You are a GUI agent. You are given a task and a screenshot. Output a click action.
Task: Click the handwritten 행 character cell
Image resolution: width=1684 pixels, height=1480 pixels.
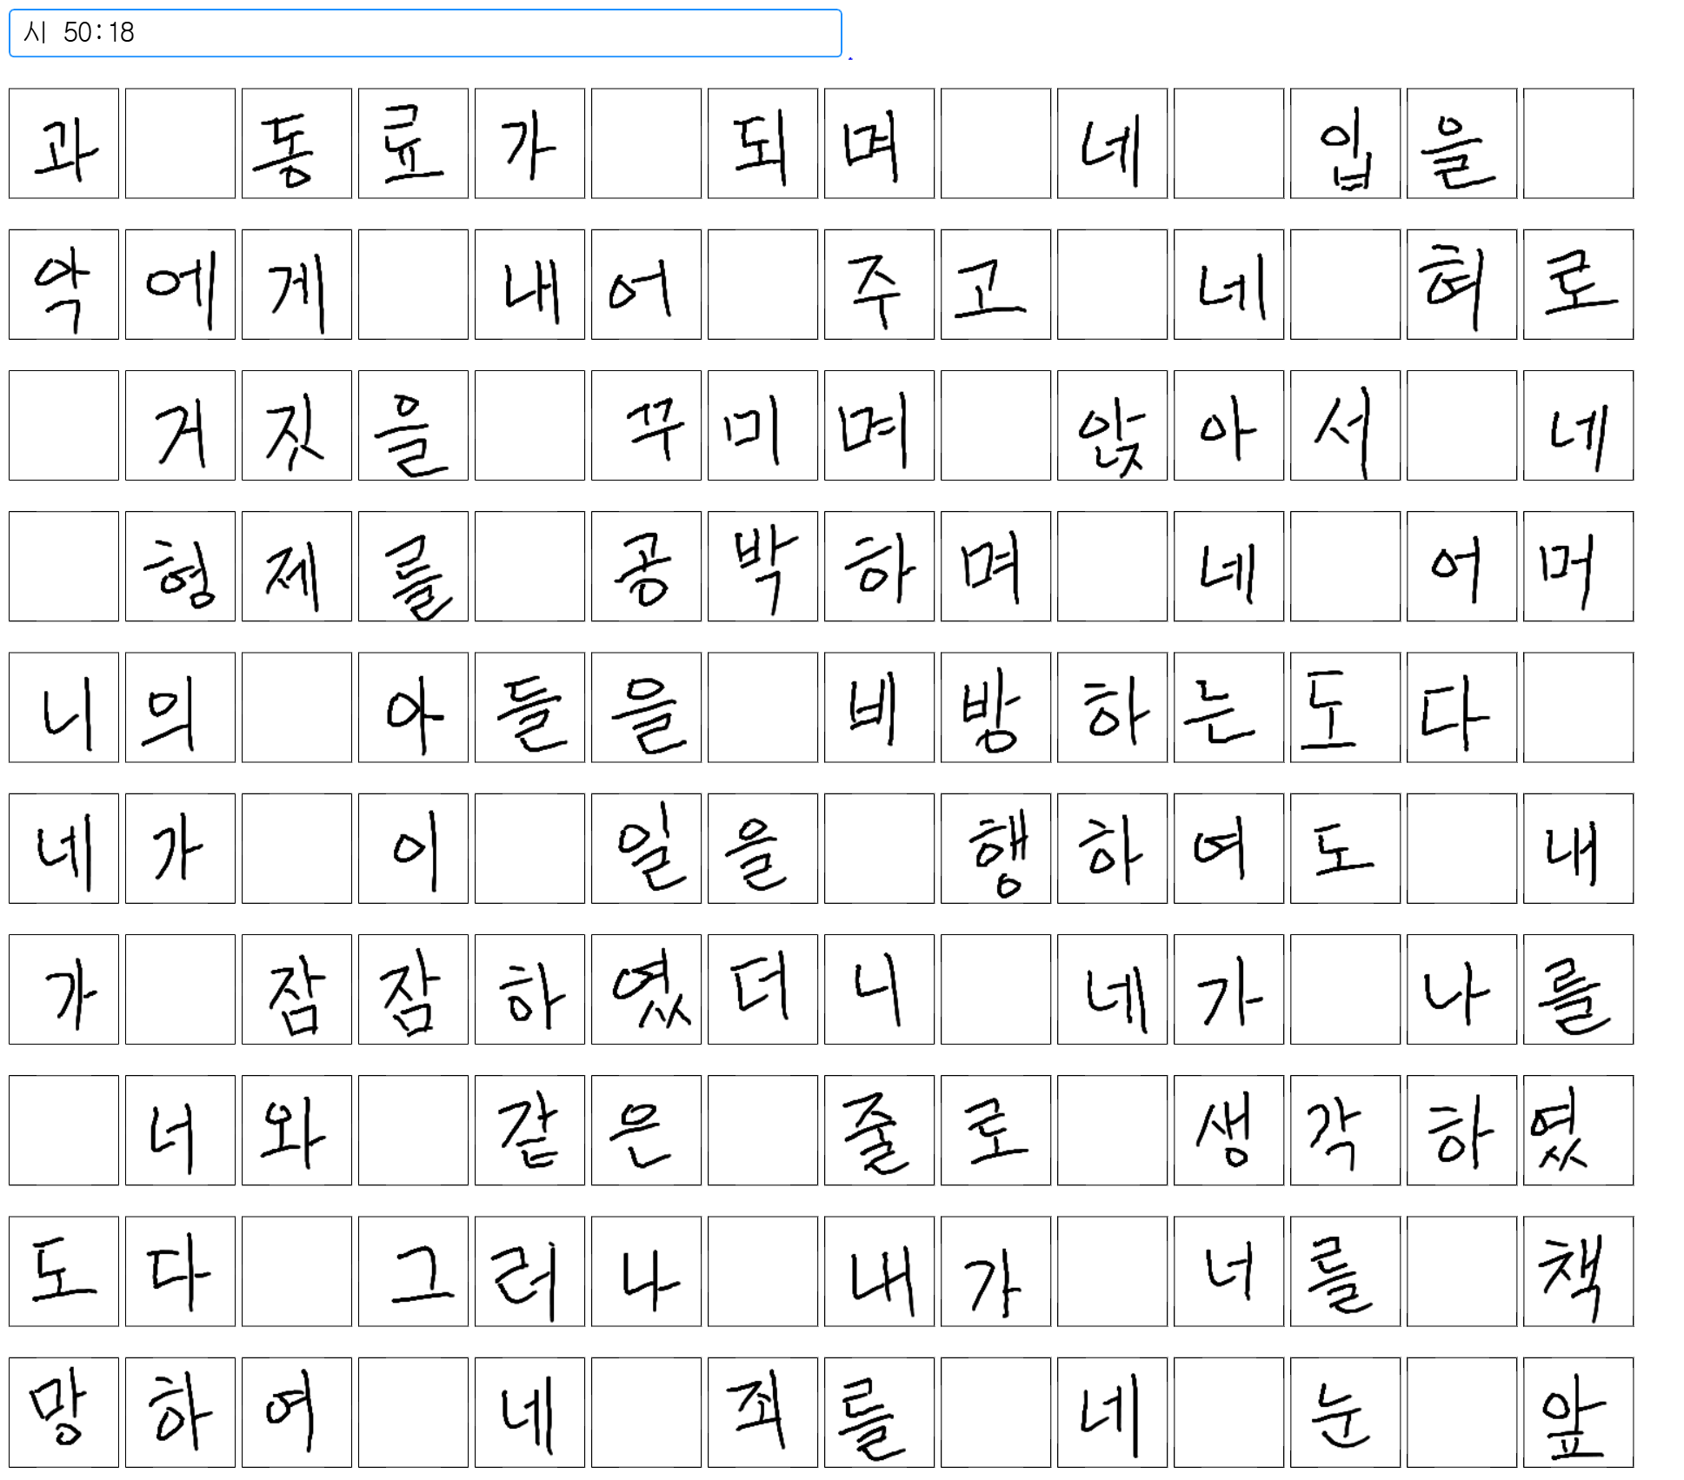pyautogui.click(x=995, y=848)
